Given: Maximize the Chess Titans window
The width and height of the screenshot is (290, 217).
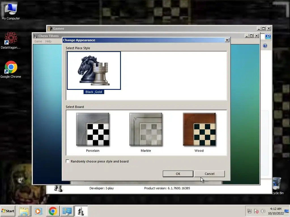Looking at the screenshot, I should point(251,36).
